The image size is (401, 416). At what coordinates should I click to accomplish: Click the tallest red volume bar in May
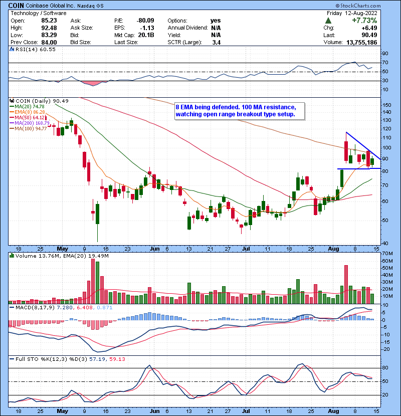click(x=93, y=281)
